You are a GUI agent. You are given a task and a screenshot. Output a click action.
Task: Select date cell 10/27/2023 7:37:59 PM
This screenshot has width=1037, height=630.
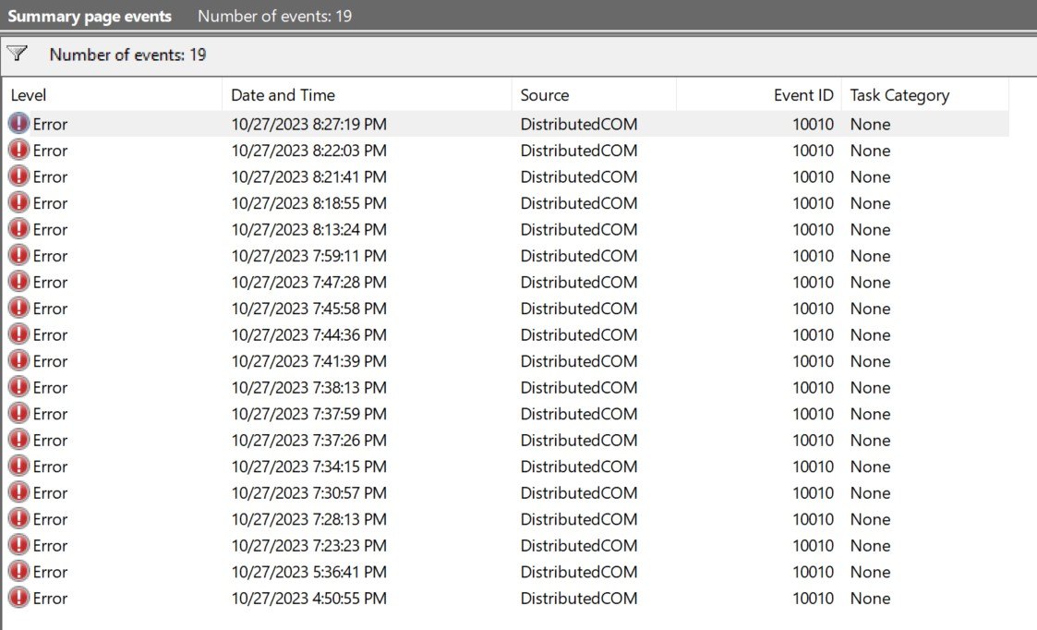point(308,414)
